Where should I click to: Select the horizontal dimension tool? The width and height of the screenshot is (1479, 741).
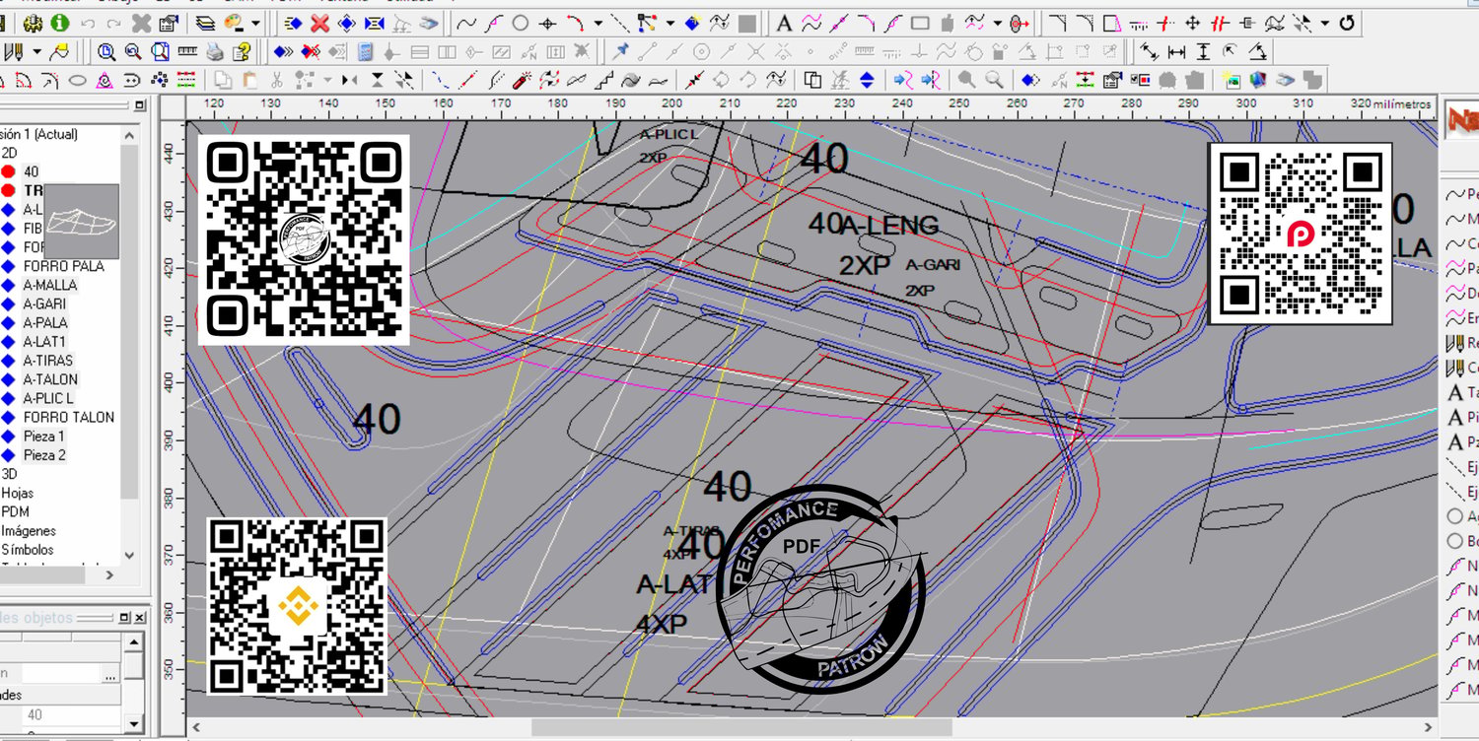point(1176,51)
